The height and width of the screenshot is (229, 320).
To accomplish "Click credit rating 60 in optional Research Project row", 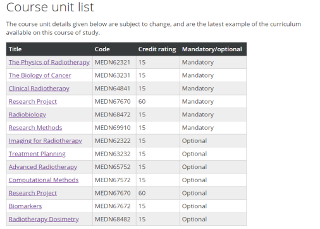I will (142, 193).
